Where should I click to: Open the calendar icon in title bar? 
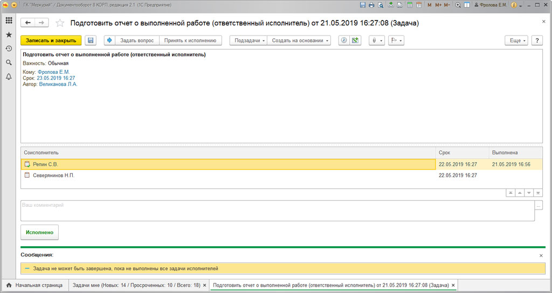tap(419, 5)
